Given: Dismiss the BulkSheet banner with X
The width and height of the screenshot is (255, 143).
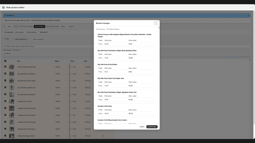Looking at the screenshot, I should pyautogui.click(x=248, y=16).
